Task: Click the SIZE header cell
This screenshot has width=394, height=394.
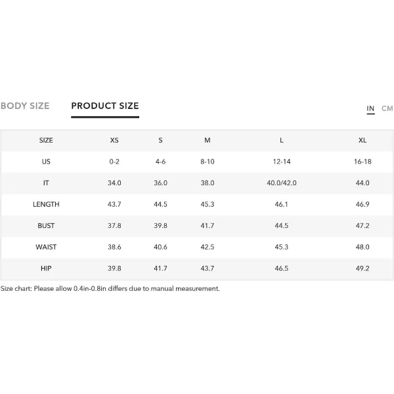Action: coord(46,141)
